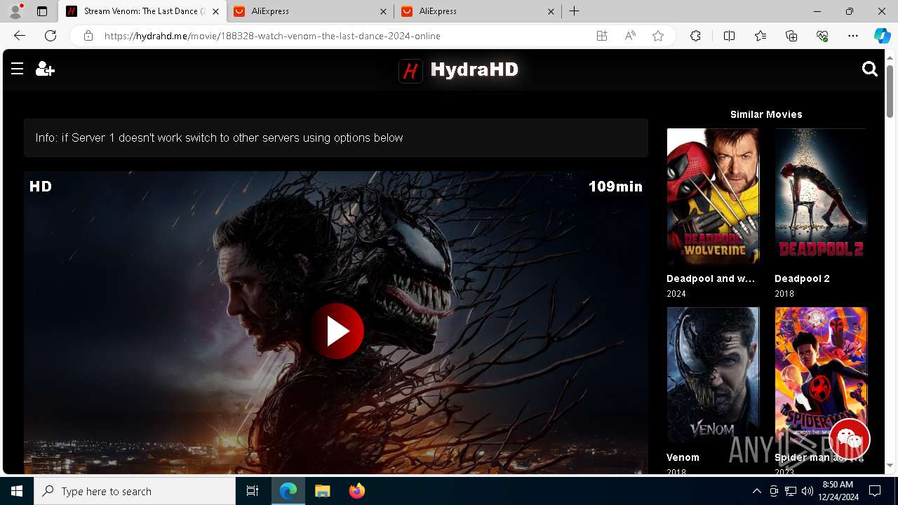Image resolution: width=898 pixels, height=505 pixels.
Task: Open Task View on taskbar
Action: click(x=253, y=491)
